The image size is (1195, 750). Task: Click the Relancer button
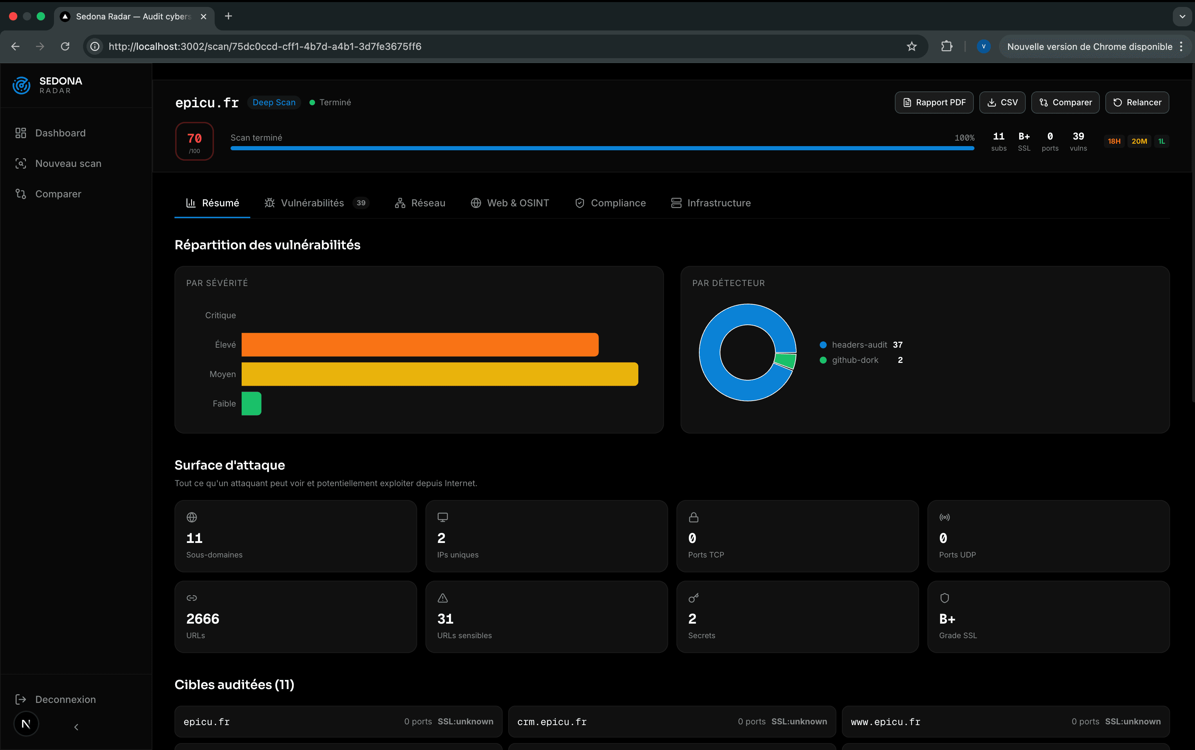click(1138, 102)
